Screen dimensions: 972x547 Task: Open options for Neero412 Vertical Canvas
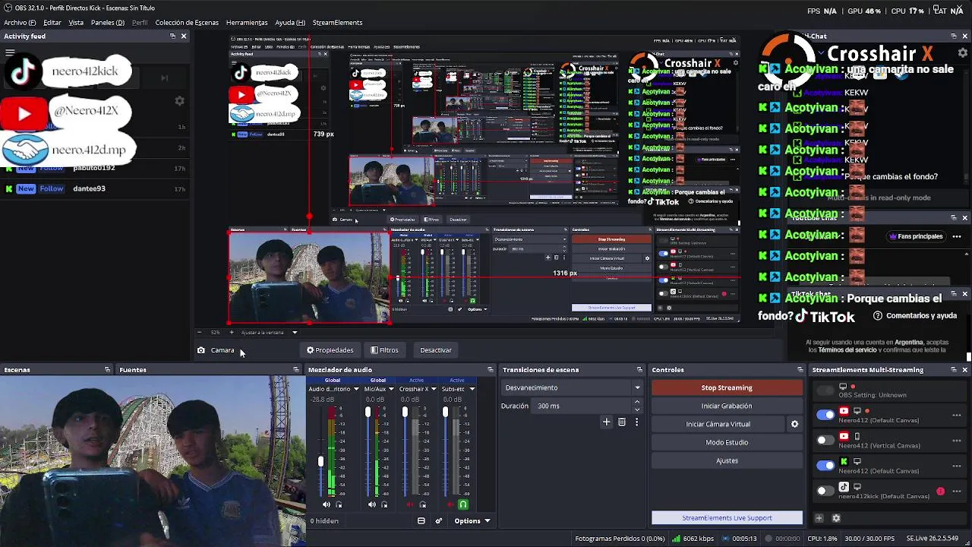(956, 441)
